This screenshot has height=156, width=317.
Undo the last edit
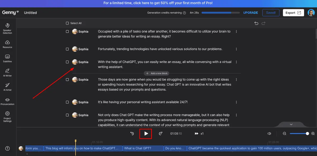click(x=256, y=23)
